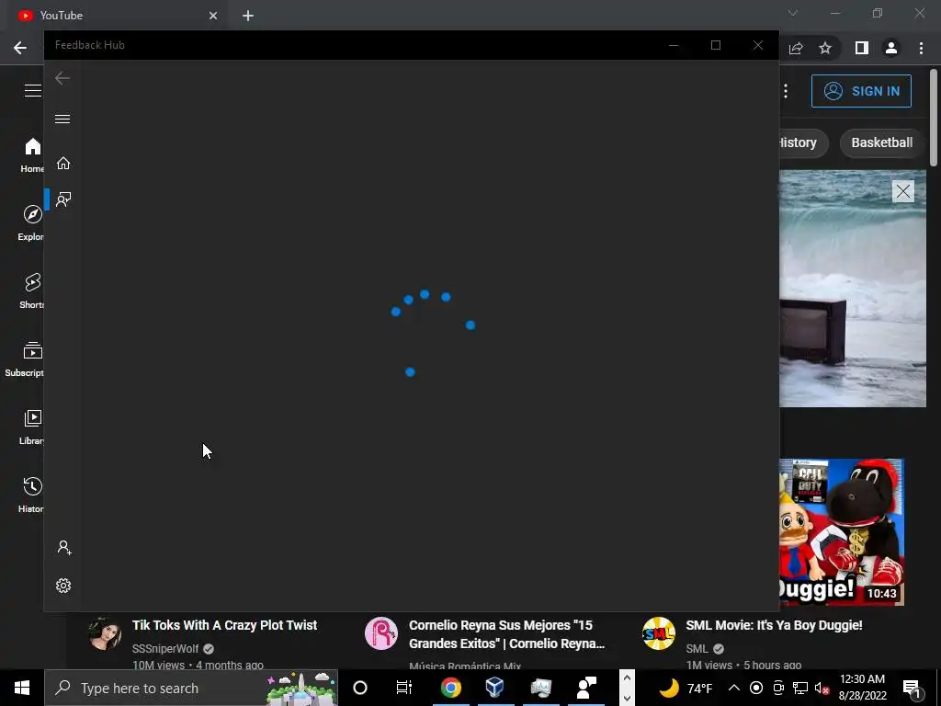Open Cornelio Reyna Sus Mejores video title
Viewport: 941px width, 706px height.
(506, 634)
